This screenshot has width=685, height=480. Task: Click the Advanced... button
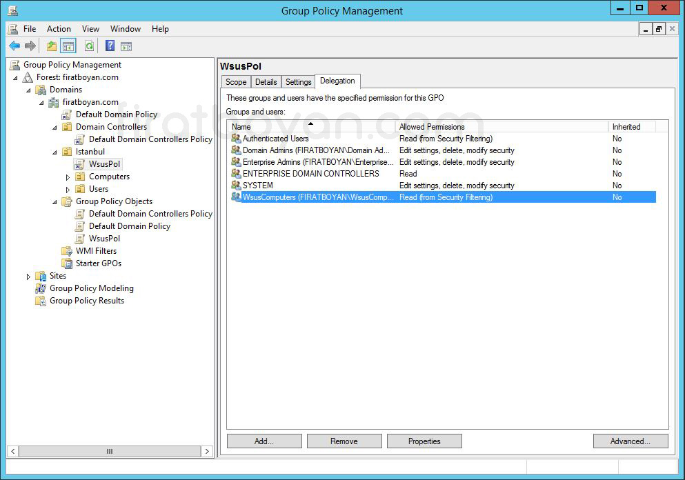click(x=631, y=441)
